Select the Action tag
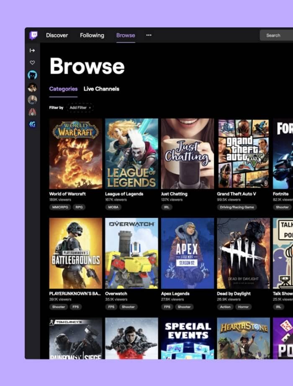The height and width of the screenshot is (386, 293). click(x=225, y=307)
